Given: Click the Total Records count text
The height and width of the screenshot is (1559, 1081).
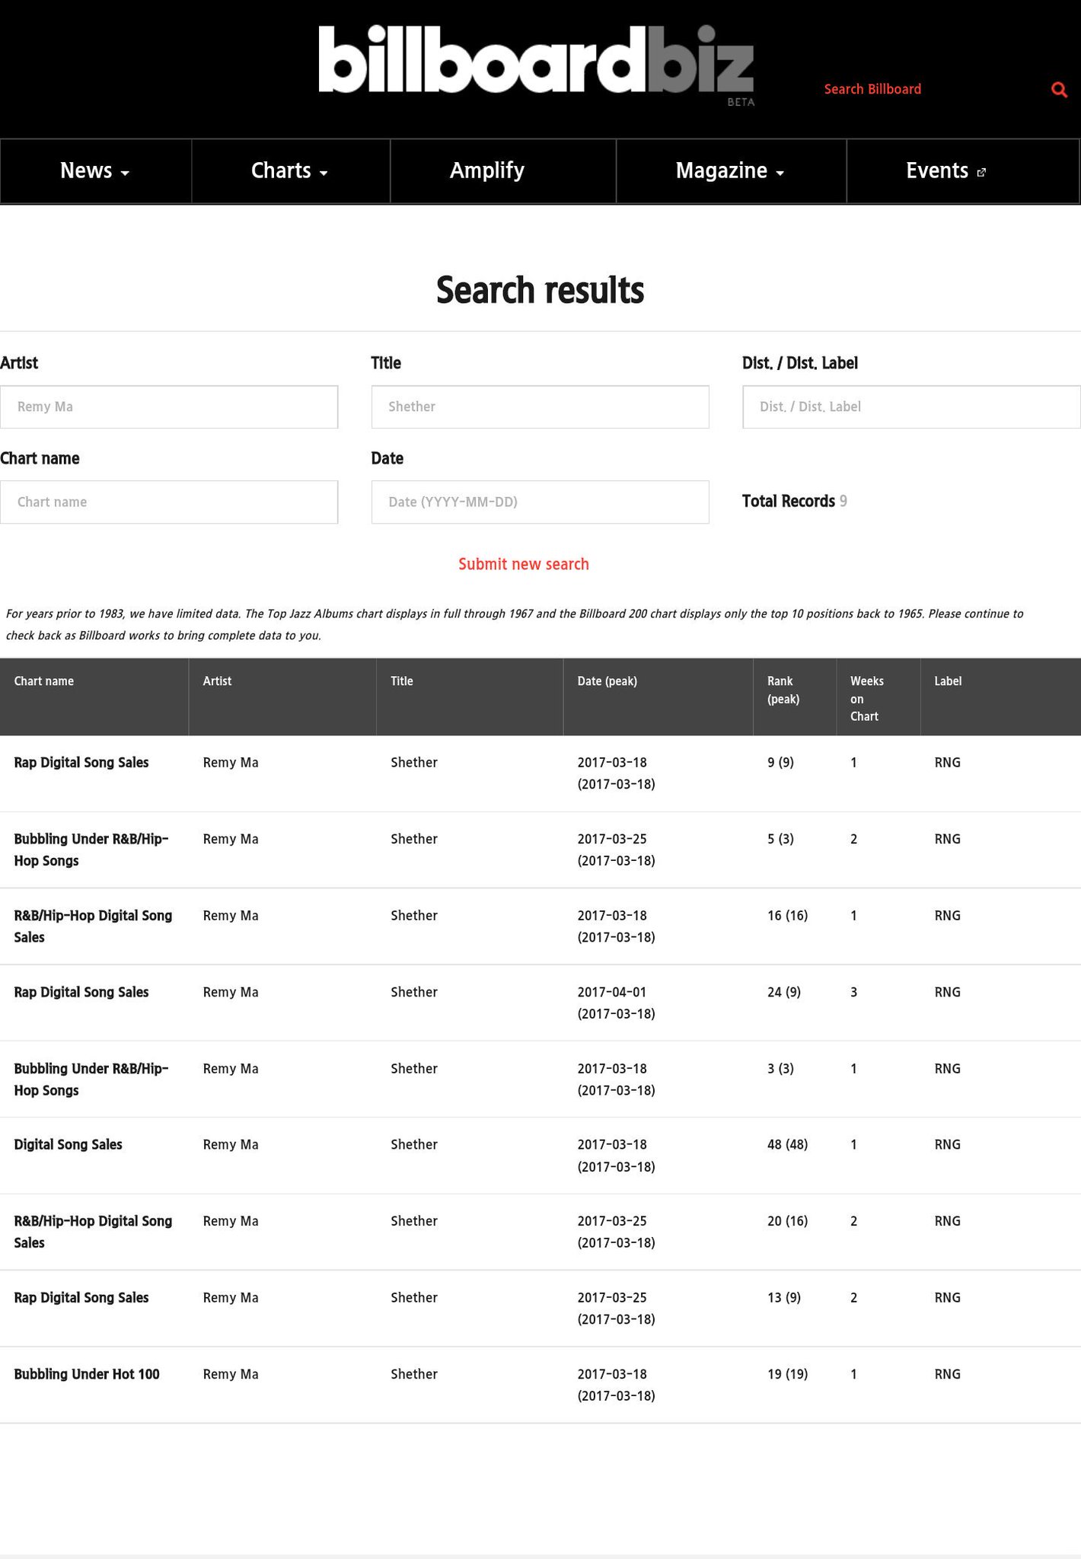Looking at the screenshot, I should (795, 502).
